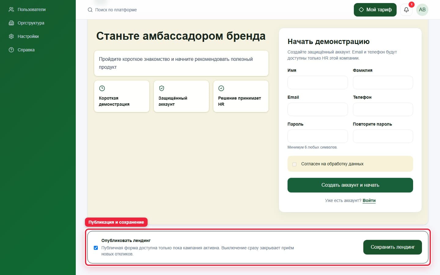Click the Пройдите короткое знакомство description text

176,63
